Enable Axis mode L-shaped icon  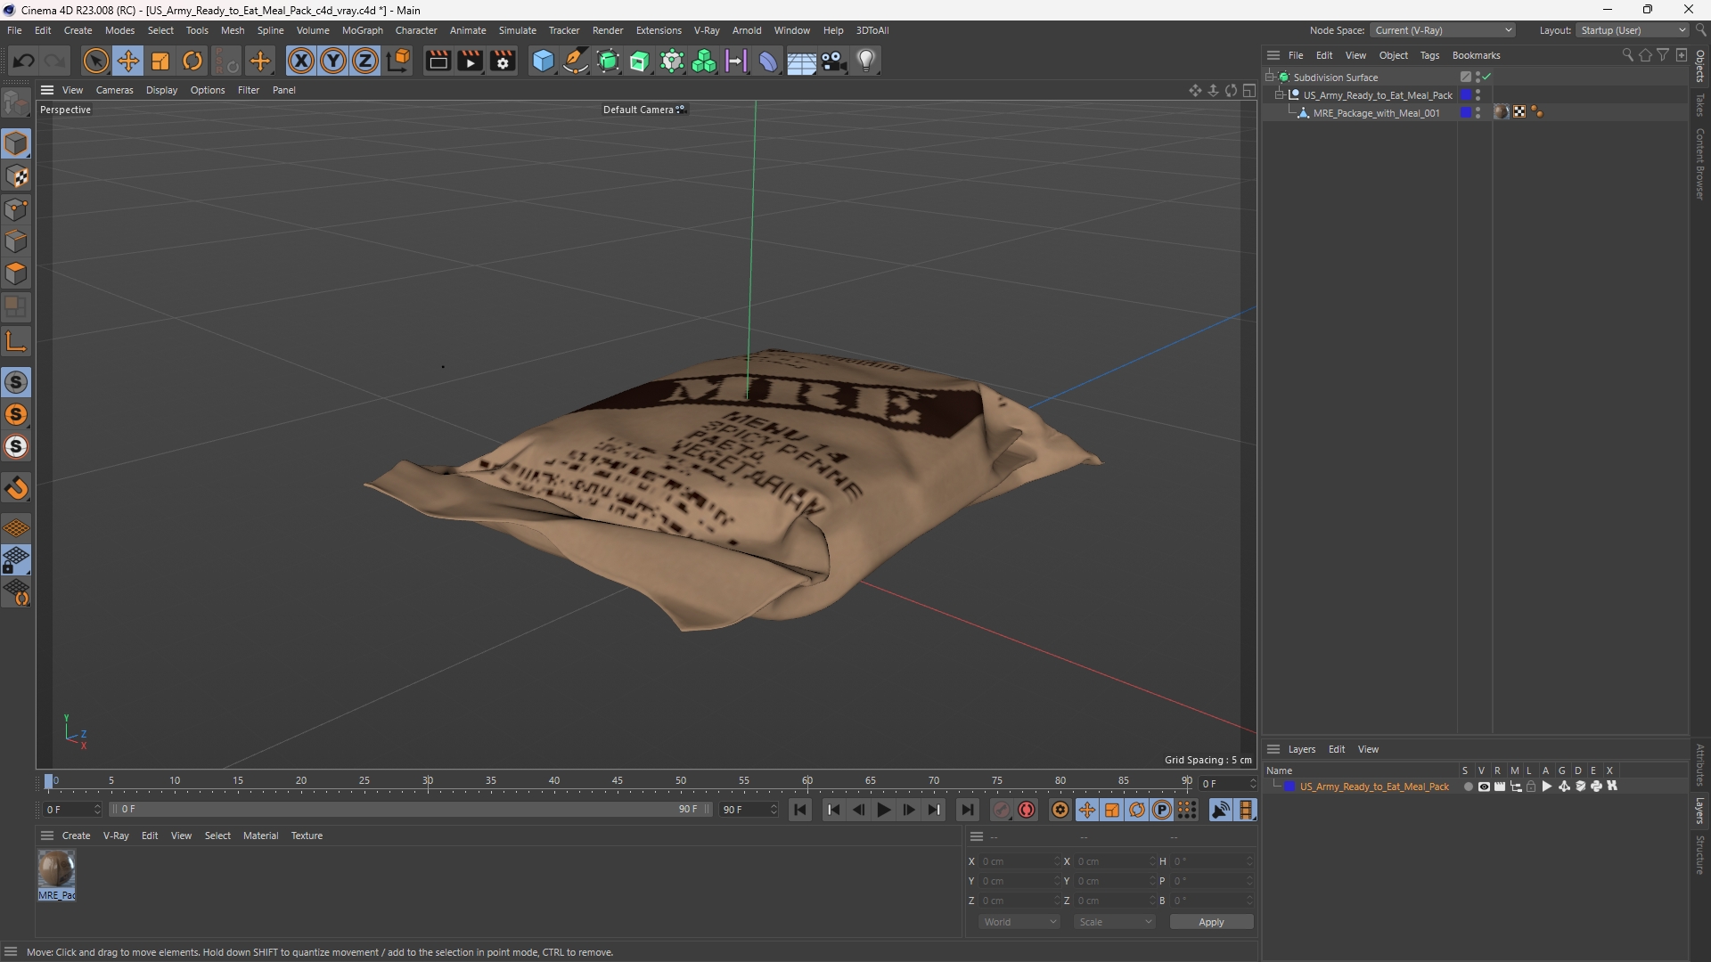click(16, 341)
